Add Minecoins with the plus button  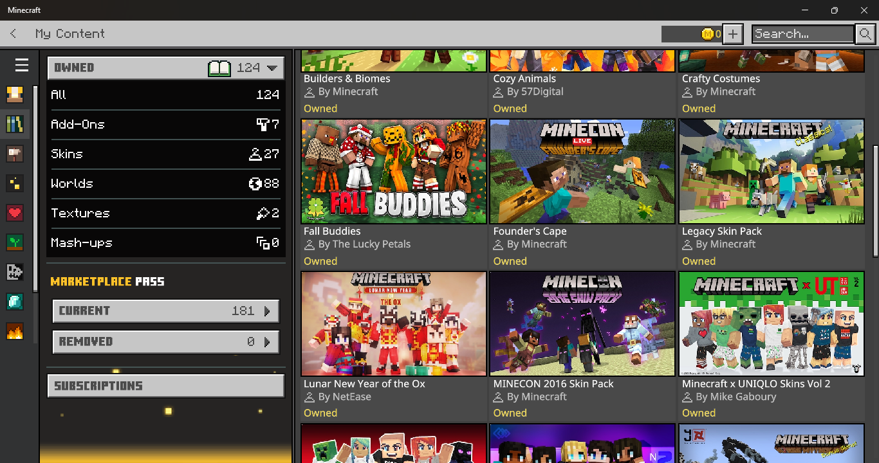point(732,34)
